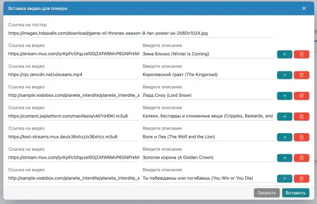Edit the oceans.mp4 video link field

click(x=74, y=75)
